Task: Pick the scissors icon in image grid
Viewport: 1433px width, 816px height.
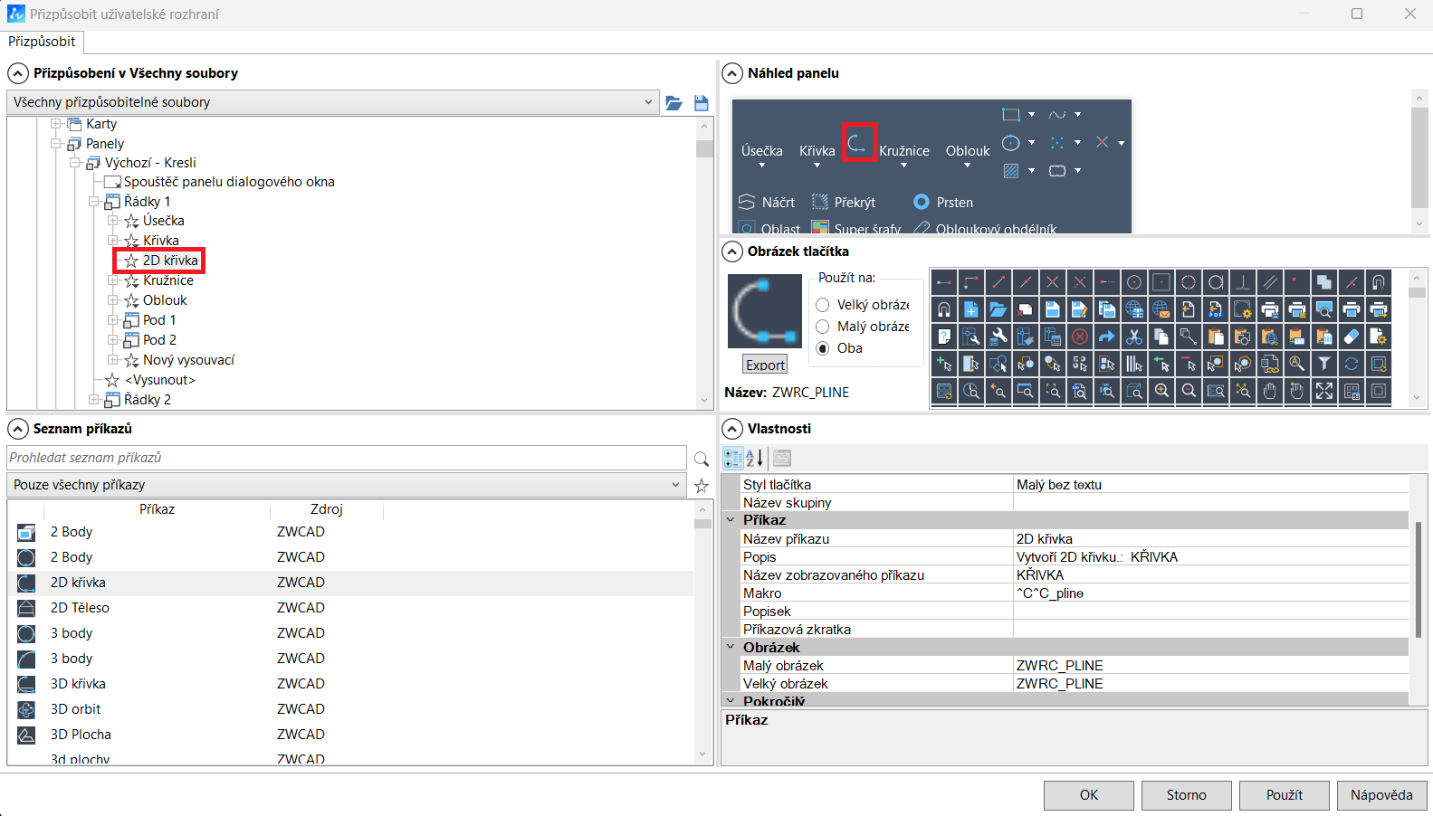Action: (x=1133, y=337)
